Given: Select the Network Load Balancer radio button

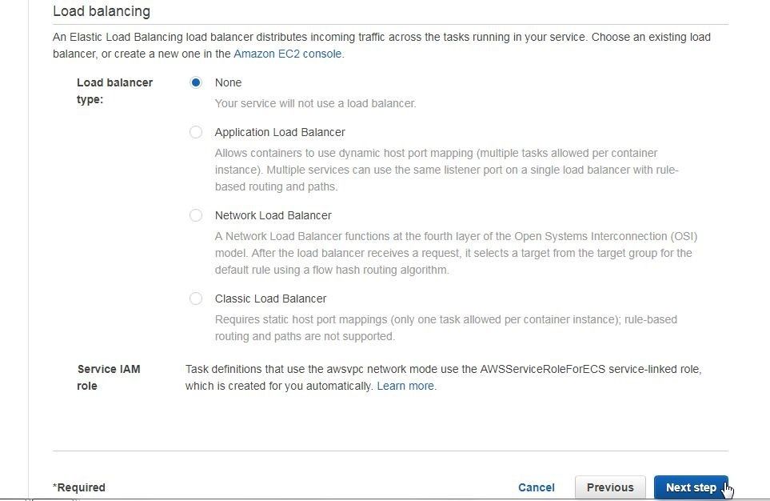Looking at the screenshot, I should point(195,215).
